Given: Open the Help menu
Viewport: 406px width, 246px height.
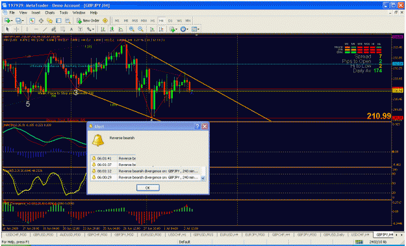Looking at the screenshot, I should tap(94, 12).
